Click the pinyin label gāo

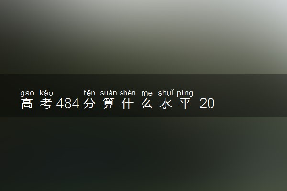coord(27,93)
